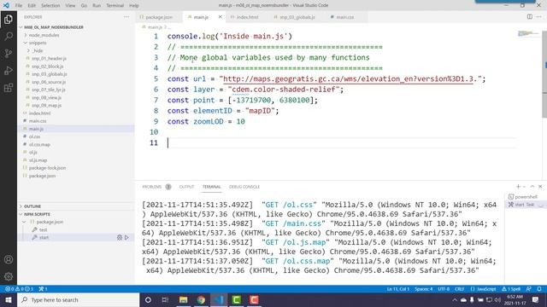Screen dimensions: 547x307
Task: Open snp_01_header.js in the explorer
Action: coord(49,59)
